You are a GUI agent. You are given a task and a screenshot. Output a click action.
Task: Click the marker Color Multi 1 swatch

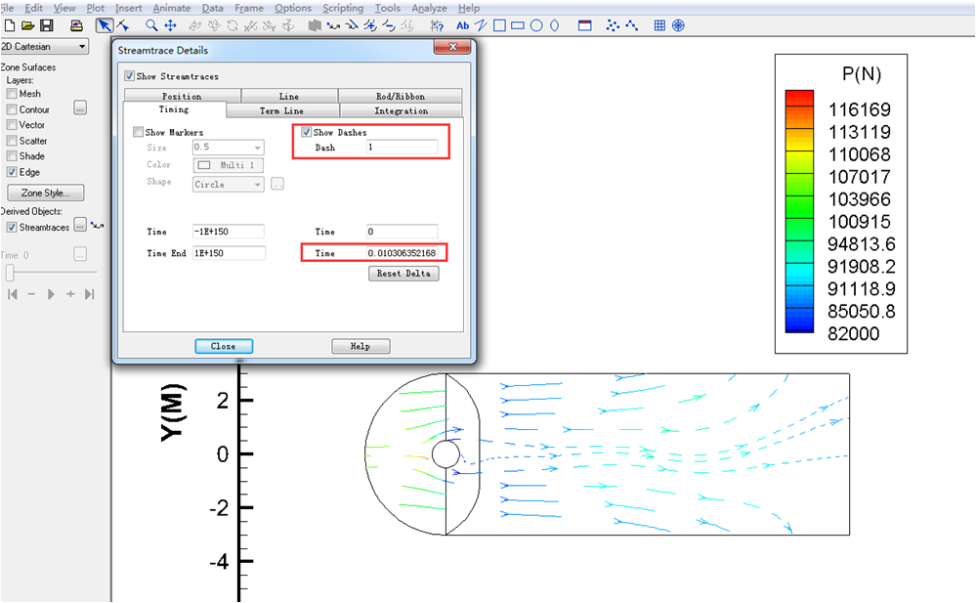click(229, 166)
